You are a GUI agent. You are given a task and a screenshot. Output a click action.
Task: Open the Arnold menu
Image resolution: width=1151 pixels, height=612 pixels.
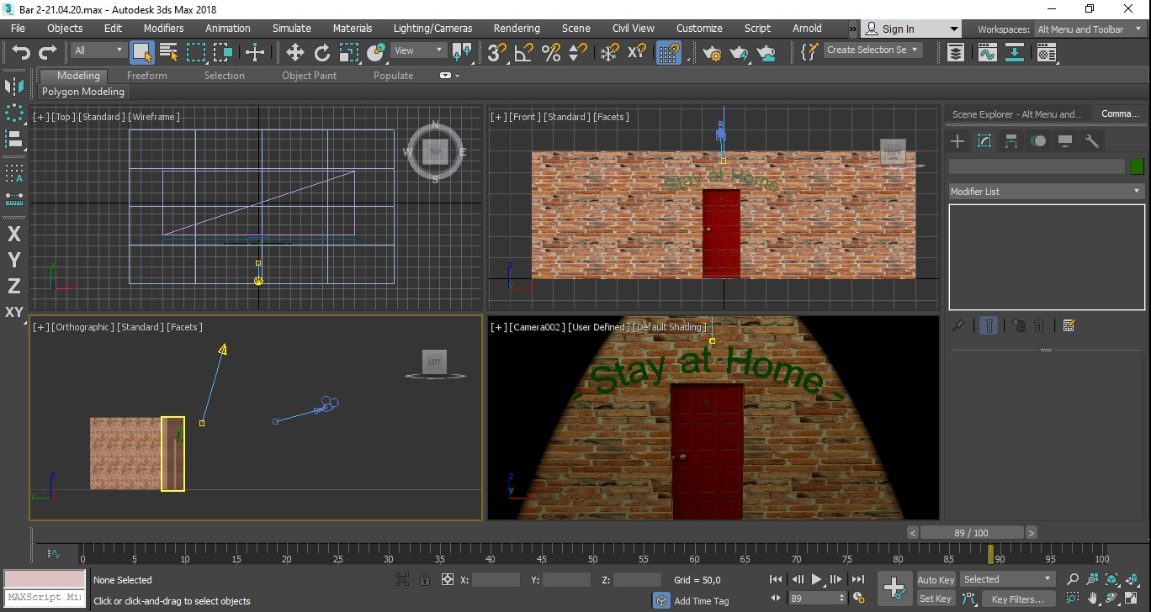(x=807, y=28)
